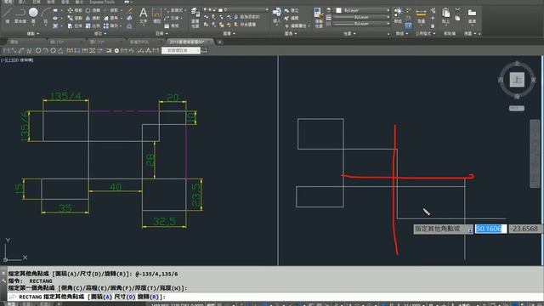Image resolution: width=544 pixels, height=306 pixels.
Task: Click the Insert block icon
Action: tap(276, 14)
